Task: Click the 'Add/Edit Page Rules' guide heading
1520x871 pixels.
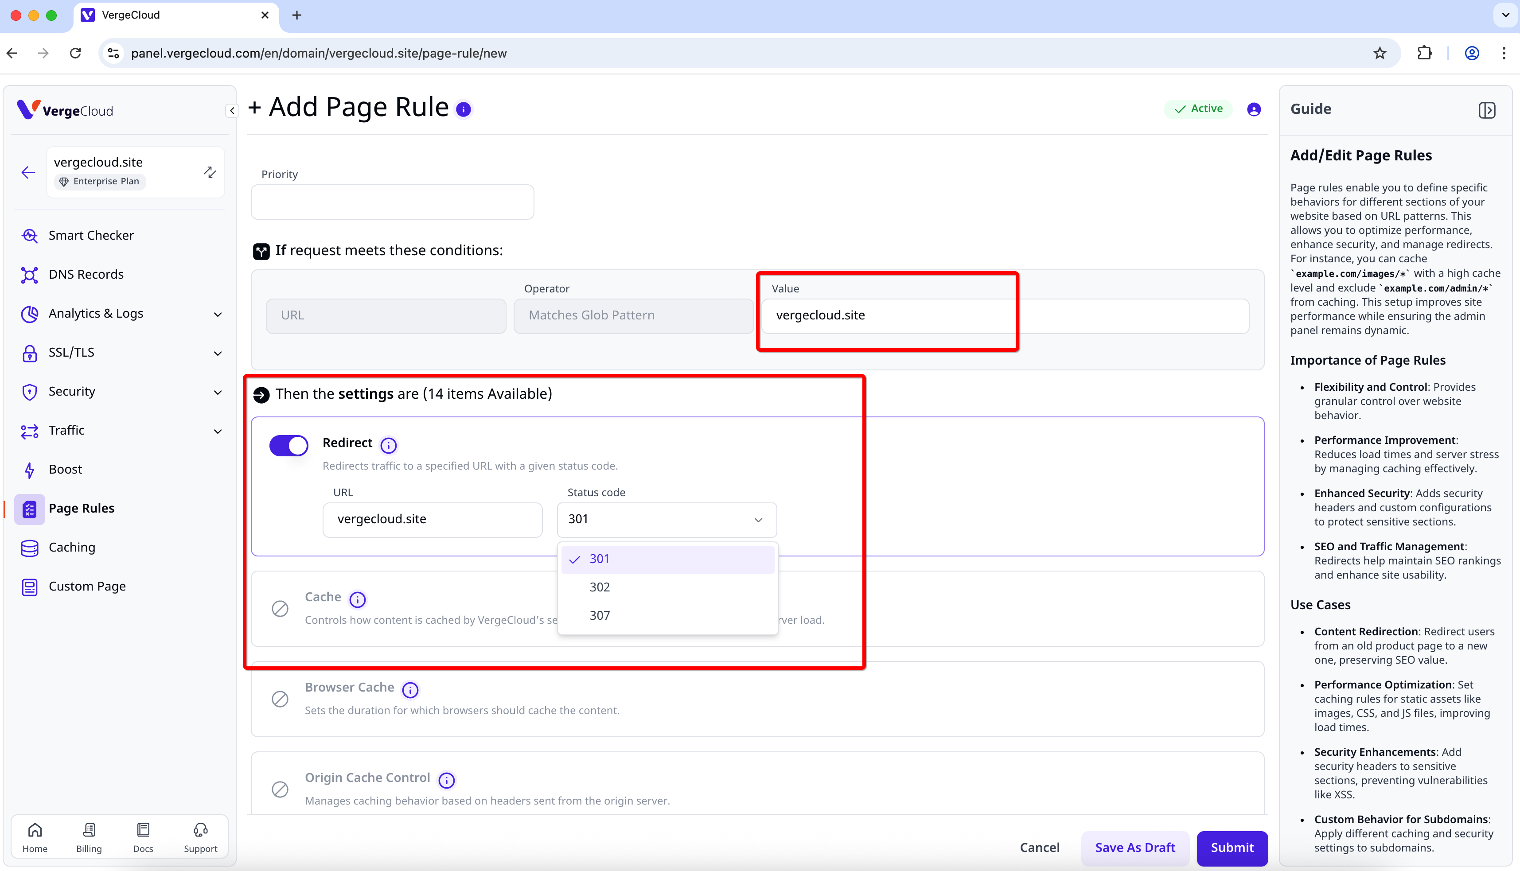Action: pyautogui.click(x=1361, y=156)
